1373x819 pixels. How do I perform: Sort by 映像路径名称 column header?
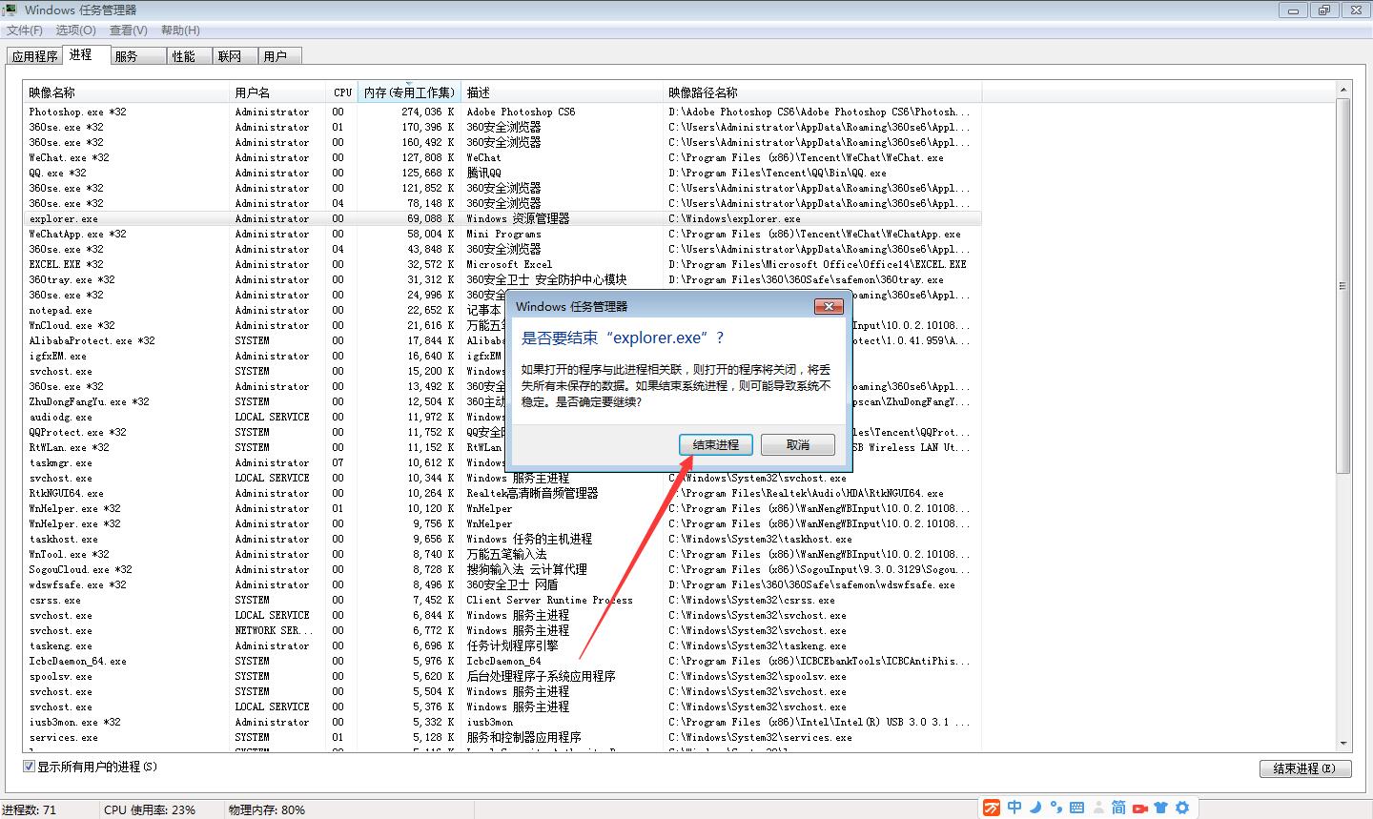click(823, 92)
